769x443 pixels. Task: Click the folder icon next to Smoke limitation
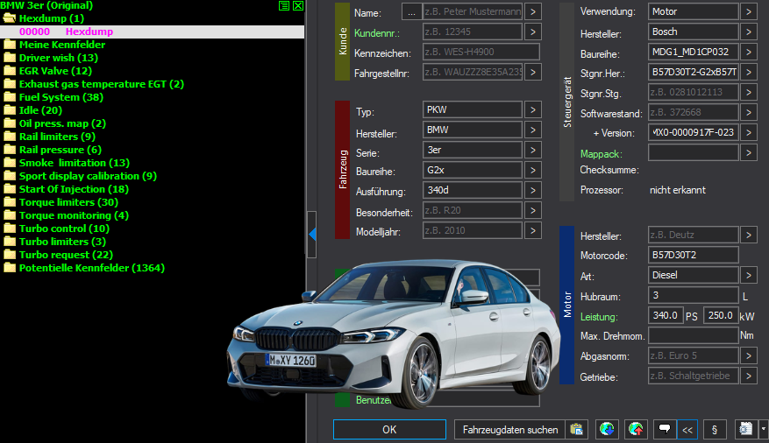tap(10, 163)
